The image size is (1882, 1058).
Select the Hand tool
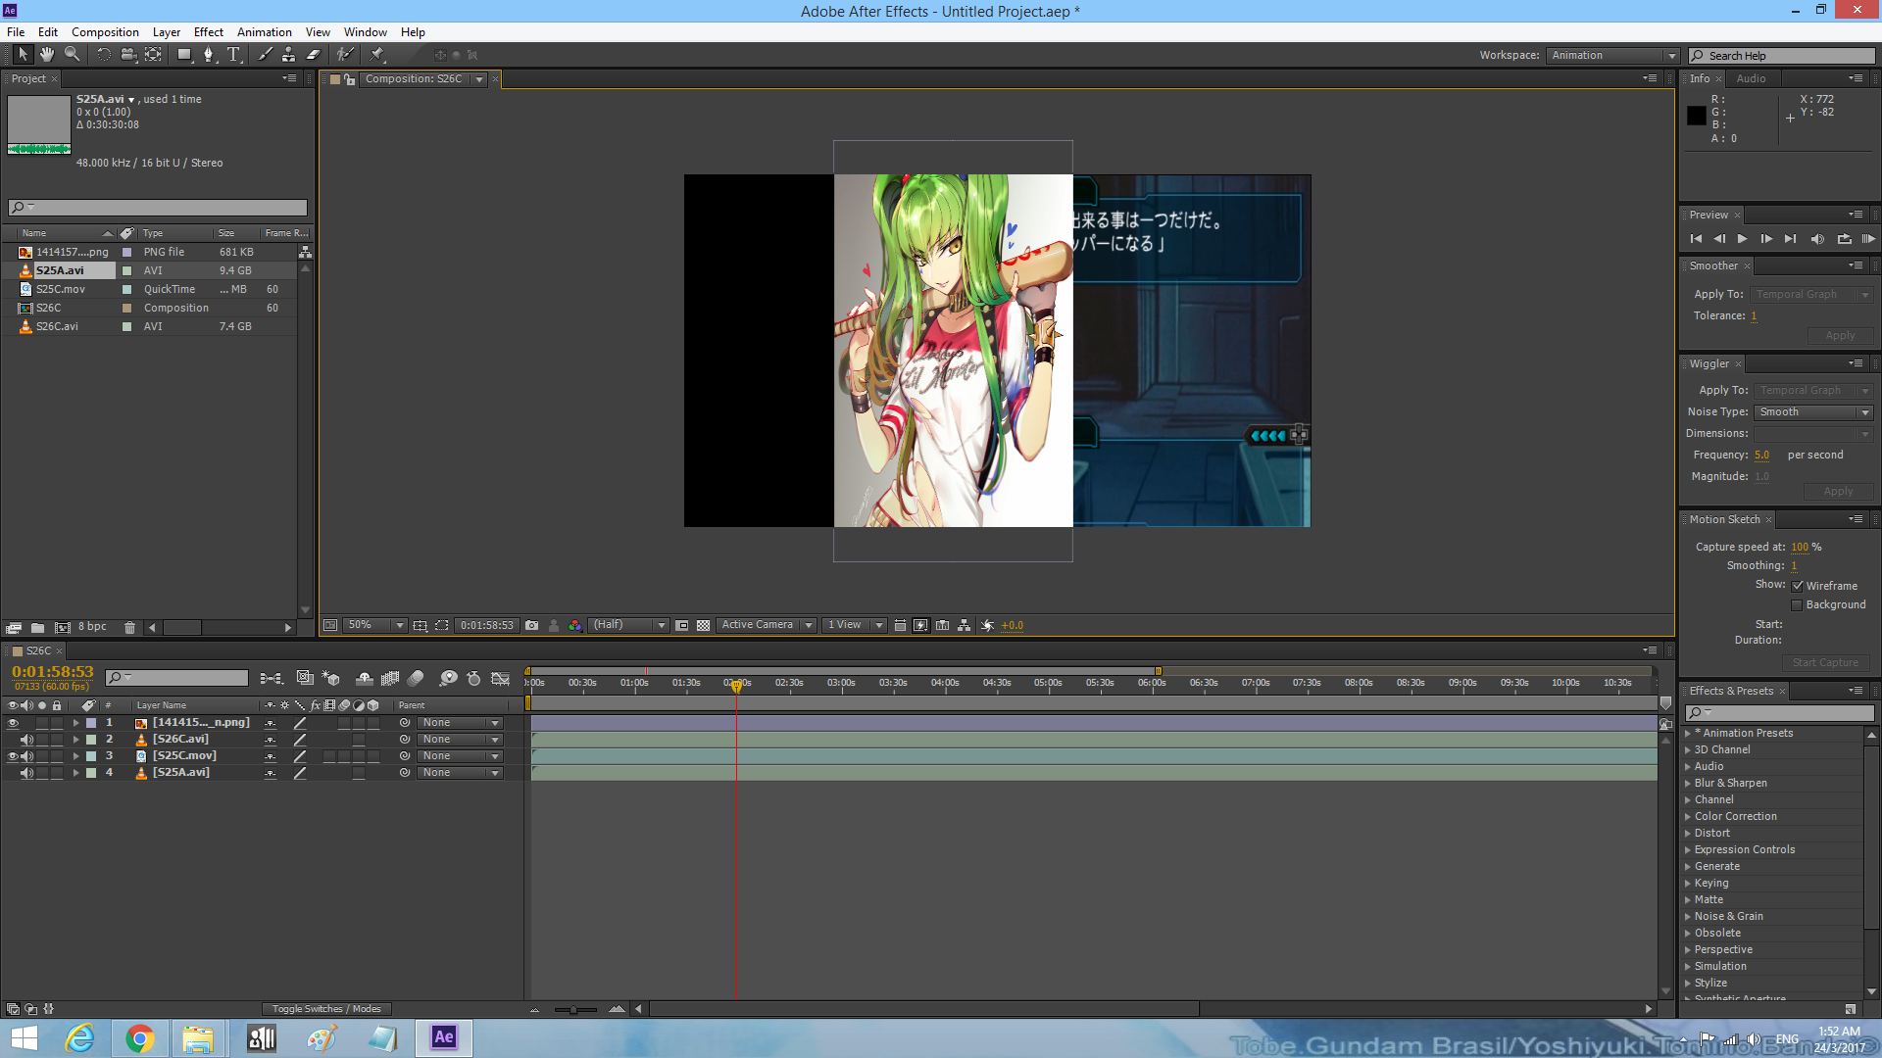click(47, 55)
